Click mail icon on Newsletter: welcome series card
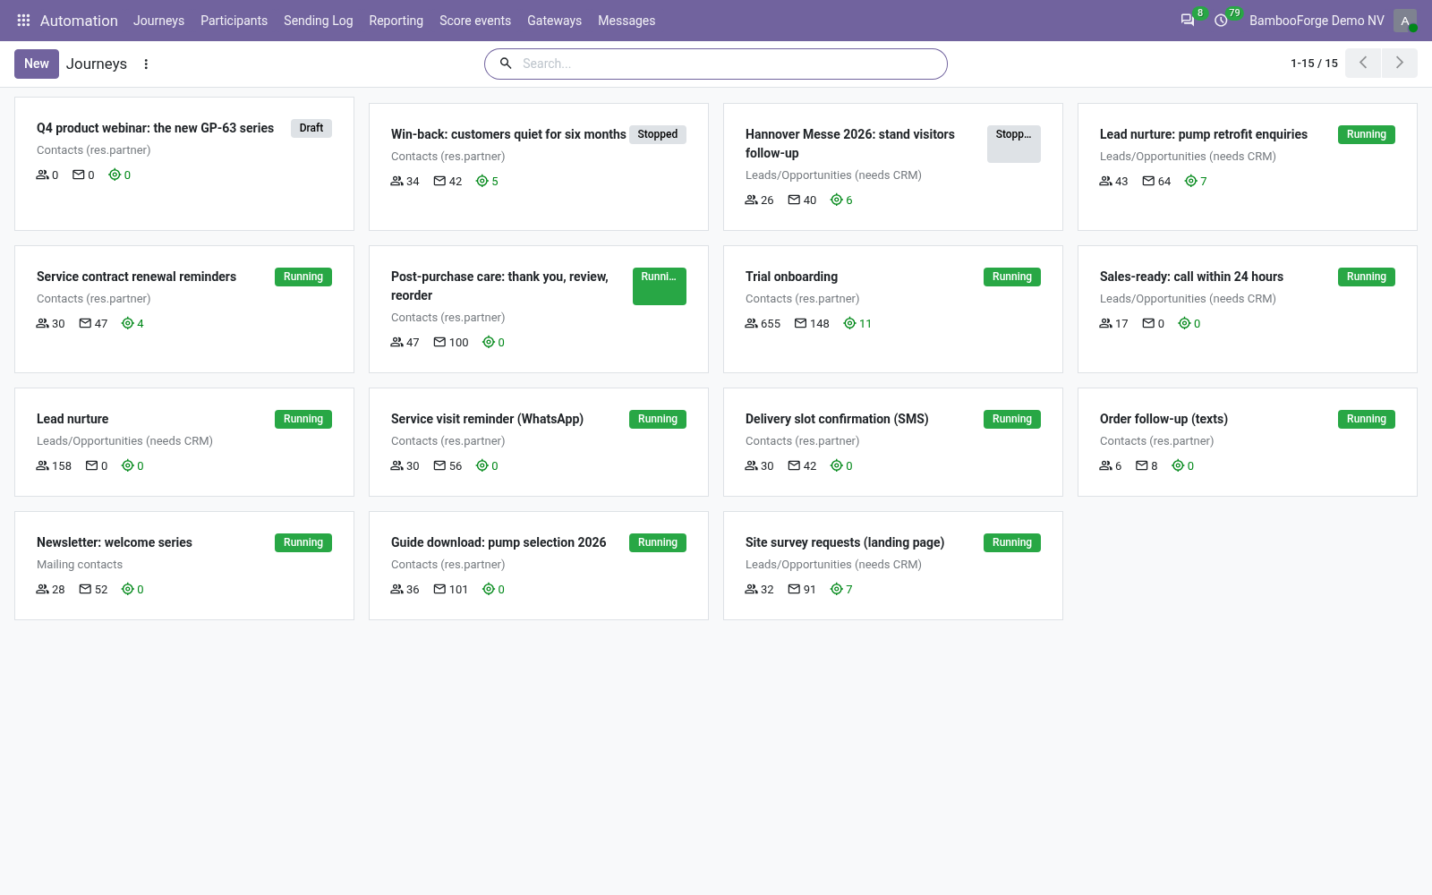This screenshot has width=1432, height=895. [x=85, y=589]
